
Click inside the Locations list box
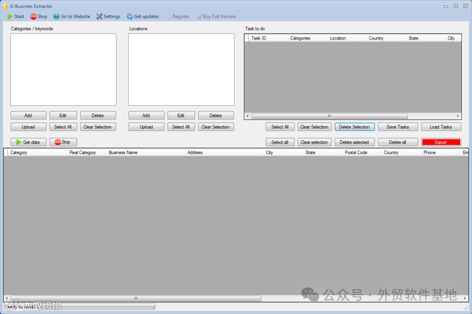[x=181, y=70]
